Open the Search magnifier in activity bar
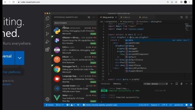Screen dimensions: 195x110 [48, 26]
